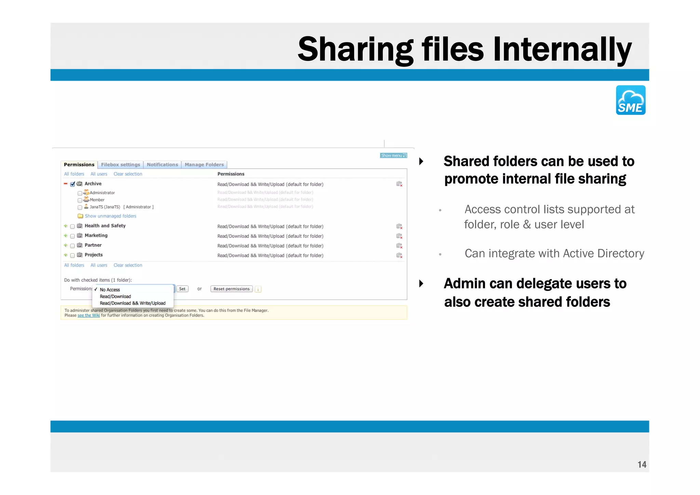Click the Archive folder name
700x495 pixels.
click(x=93, y=184)
